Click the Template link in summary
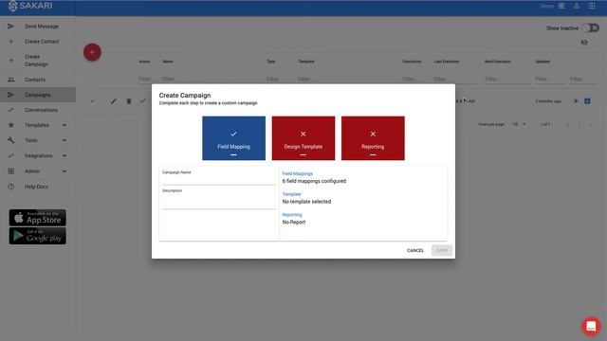 tap(291, 194)
